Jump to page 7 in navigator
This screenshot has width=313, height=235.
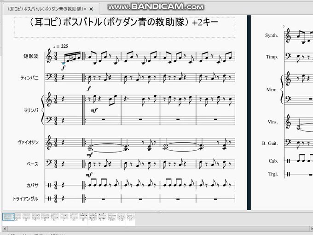pos(64,217)
